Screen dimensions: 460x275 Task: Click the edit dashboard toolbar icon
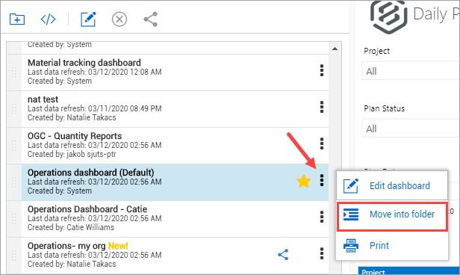point(88,19)
